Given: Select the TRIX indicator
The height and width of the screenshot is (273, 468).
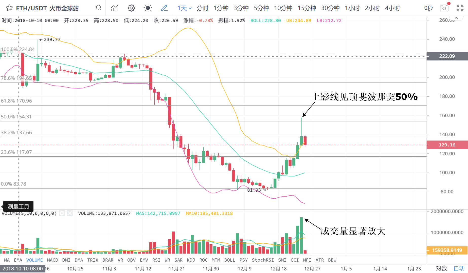Looking at the screenshot, I should tap(93, 260).
